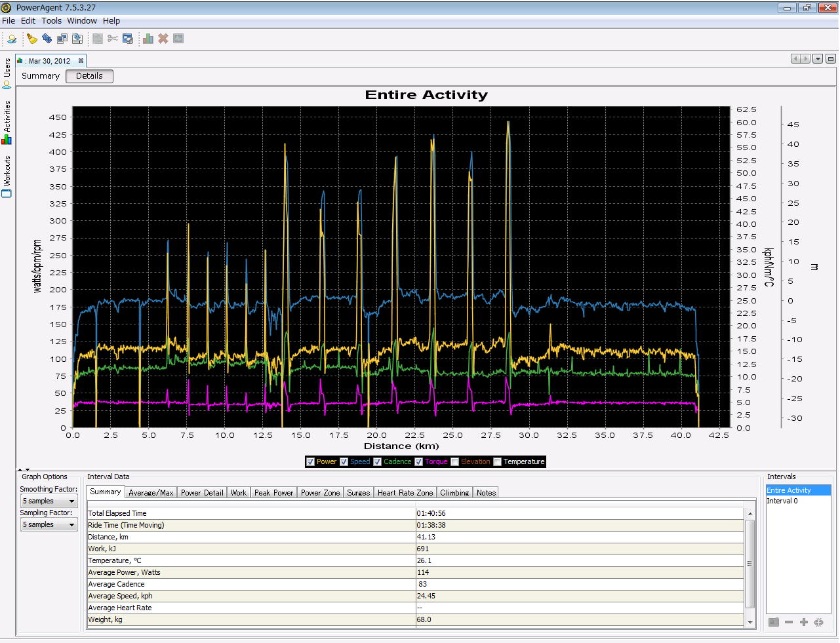Click the Average Power value 114
840x643 pixels.
(x=422, y=572)
